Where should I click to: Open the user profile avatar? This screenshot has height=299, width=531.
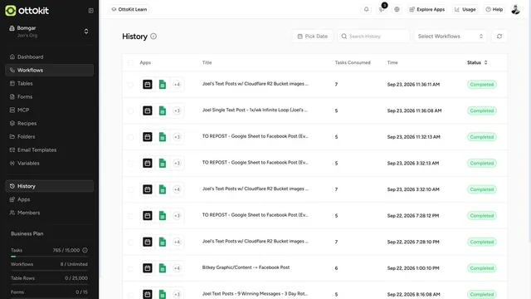[515, 9]
